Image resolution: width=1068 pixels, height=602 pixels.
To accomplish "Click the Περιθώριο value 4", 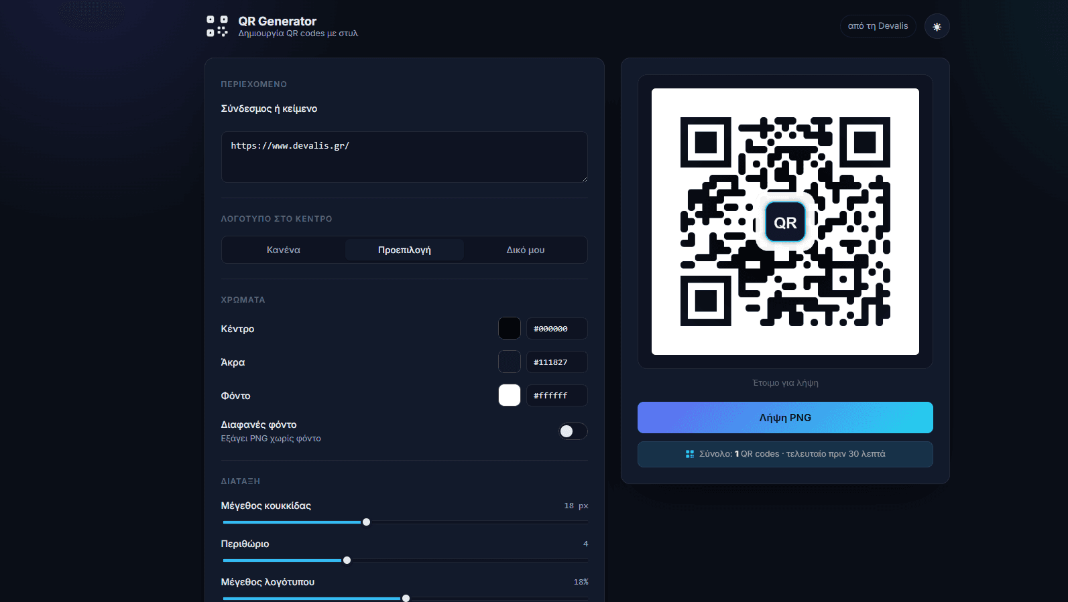I will pyautogui.click(x=585, y=544).
